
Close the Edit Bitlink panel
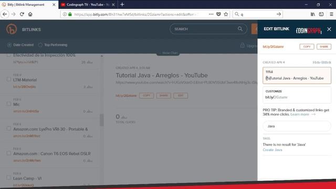click(x=329, y=29)
